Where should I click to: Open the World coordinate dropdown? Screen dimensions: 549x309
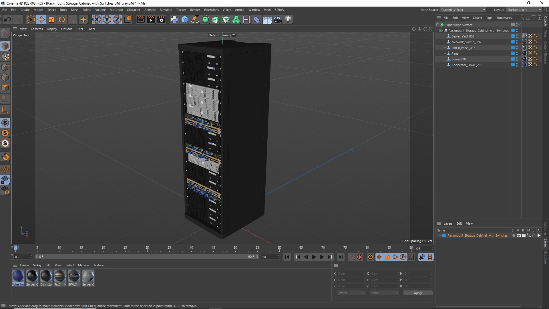(351, 293)
